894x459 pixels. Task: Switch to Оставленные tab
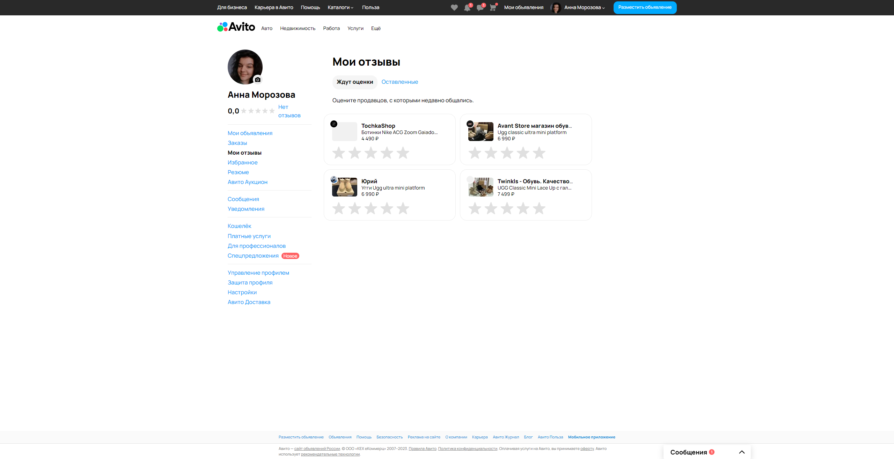click(400, 82)
